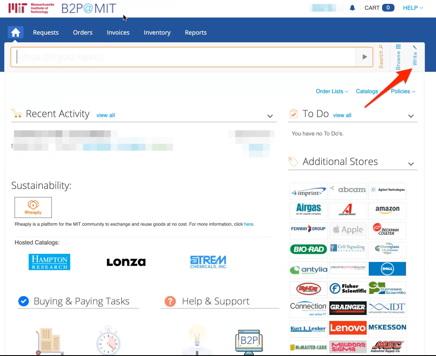
Task: Open the Digi-Key store
Action: pos(309,290)
